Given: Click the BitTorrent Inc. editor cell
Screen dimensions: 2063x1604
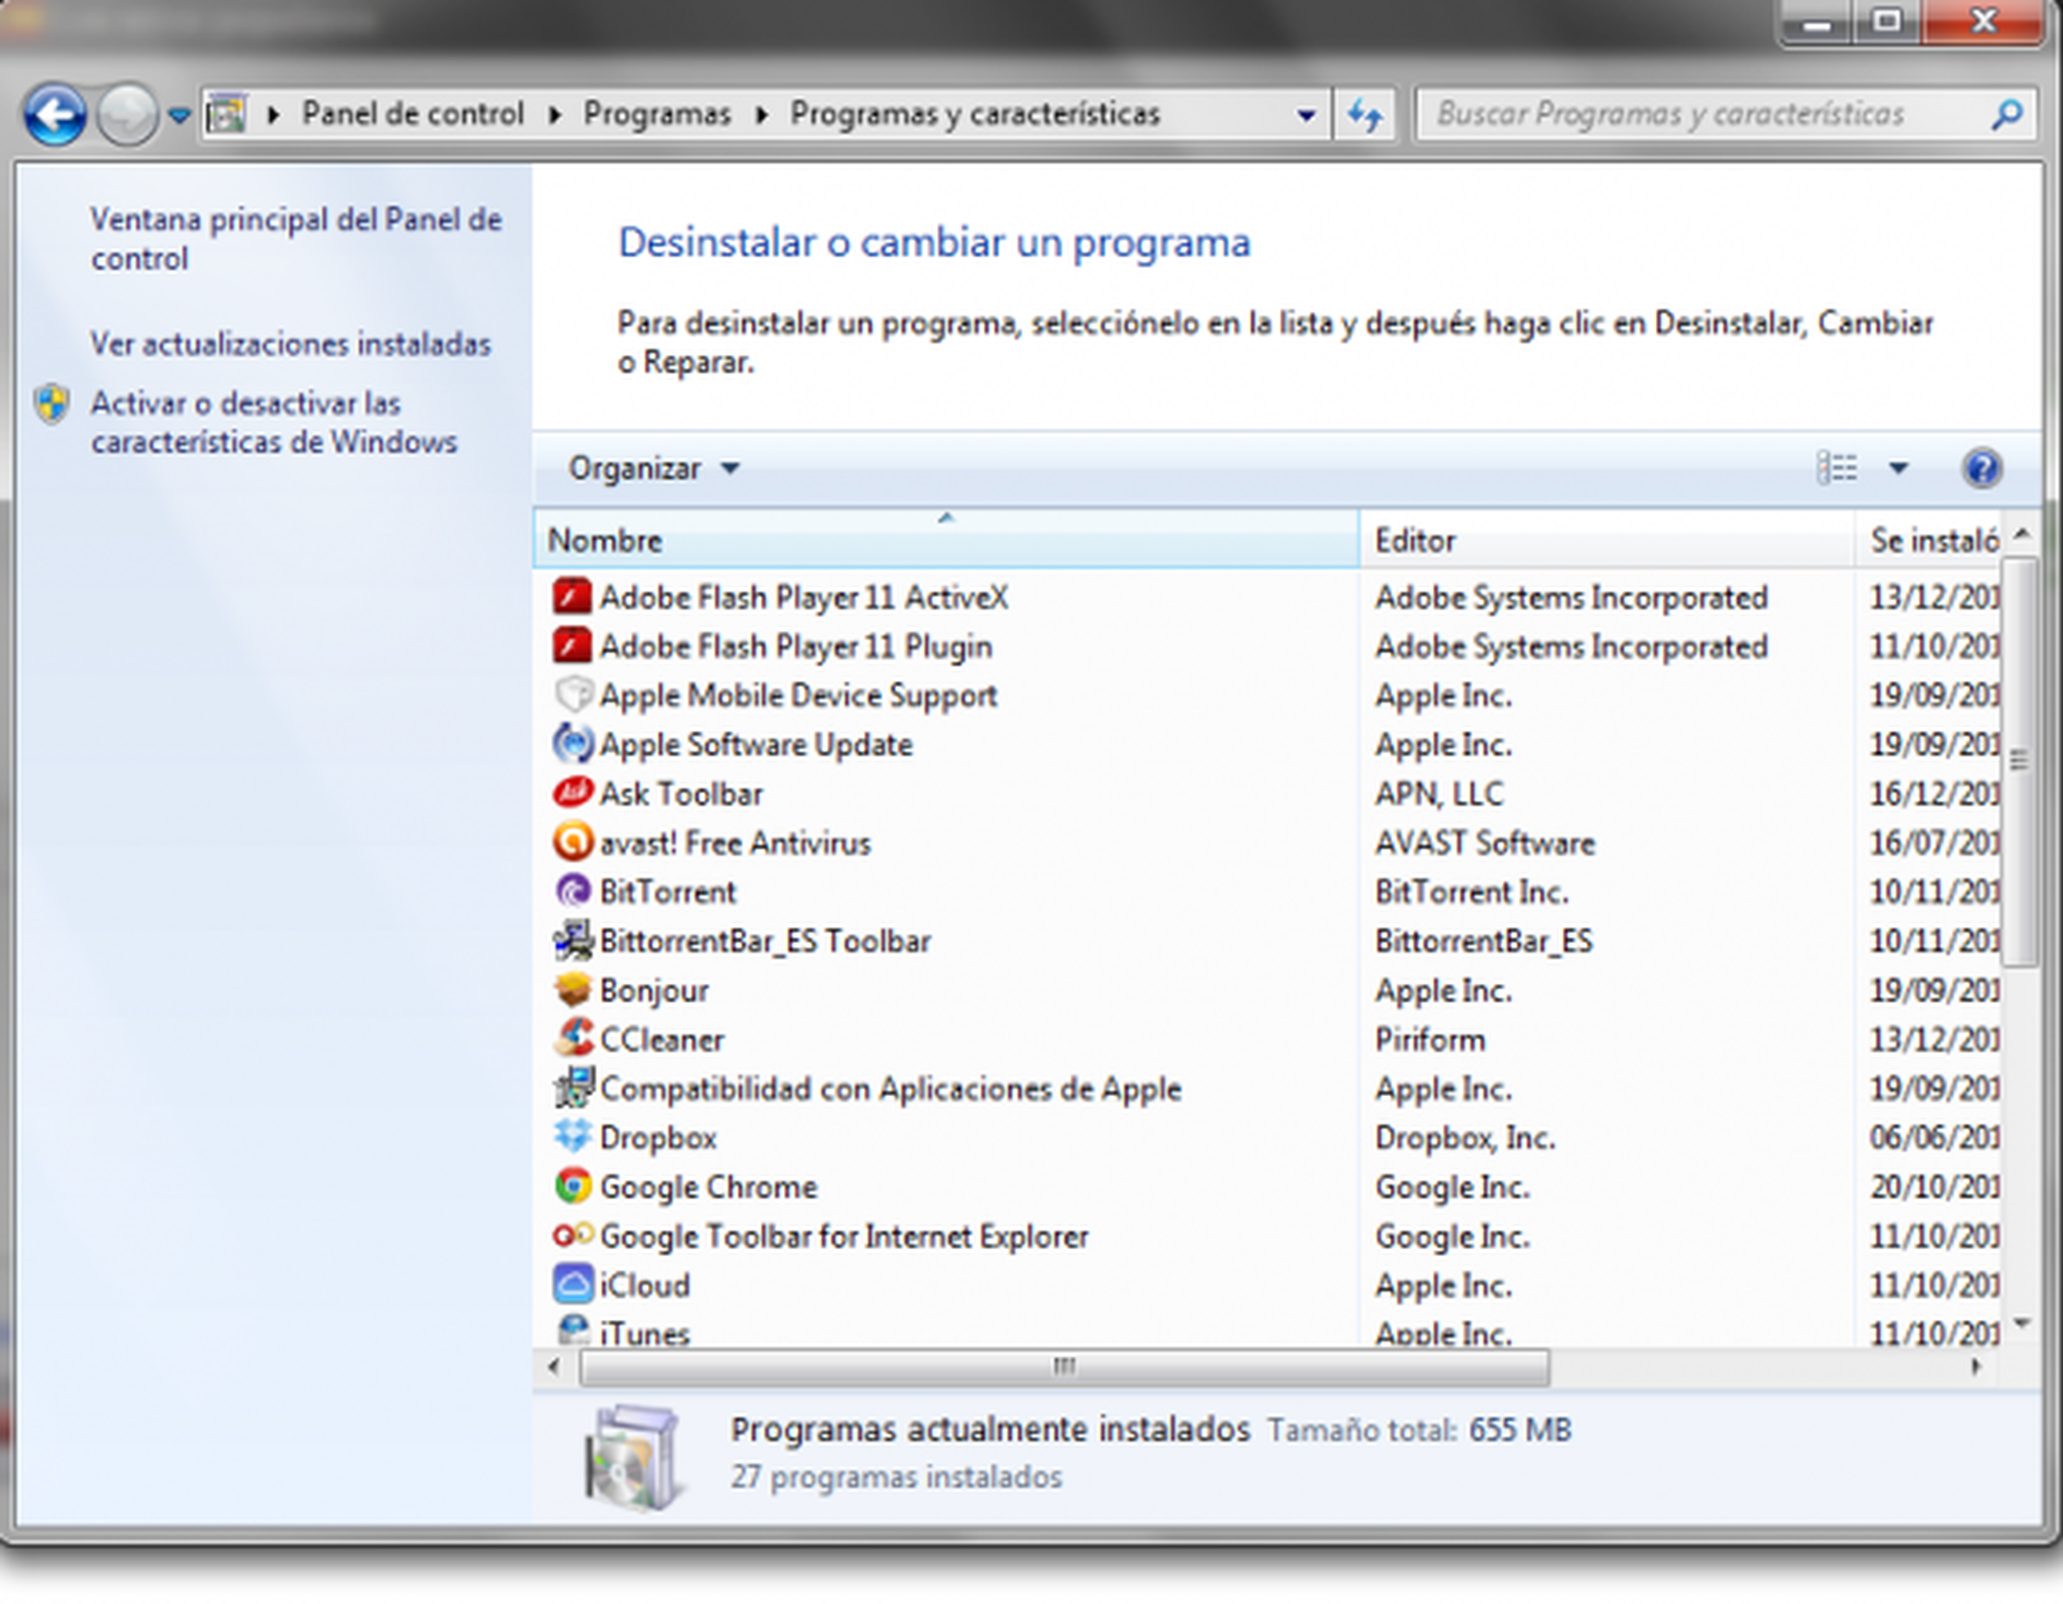Looking at the screenshot, I should pos(1471,892).
